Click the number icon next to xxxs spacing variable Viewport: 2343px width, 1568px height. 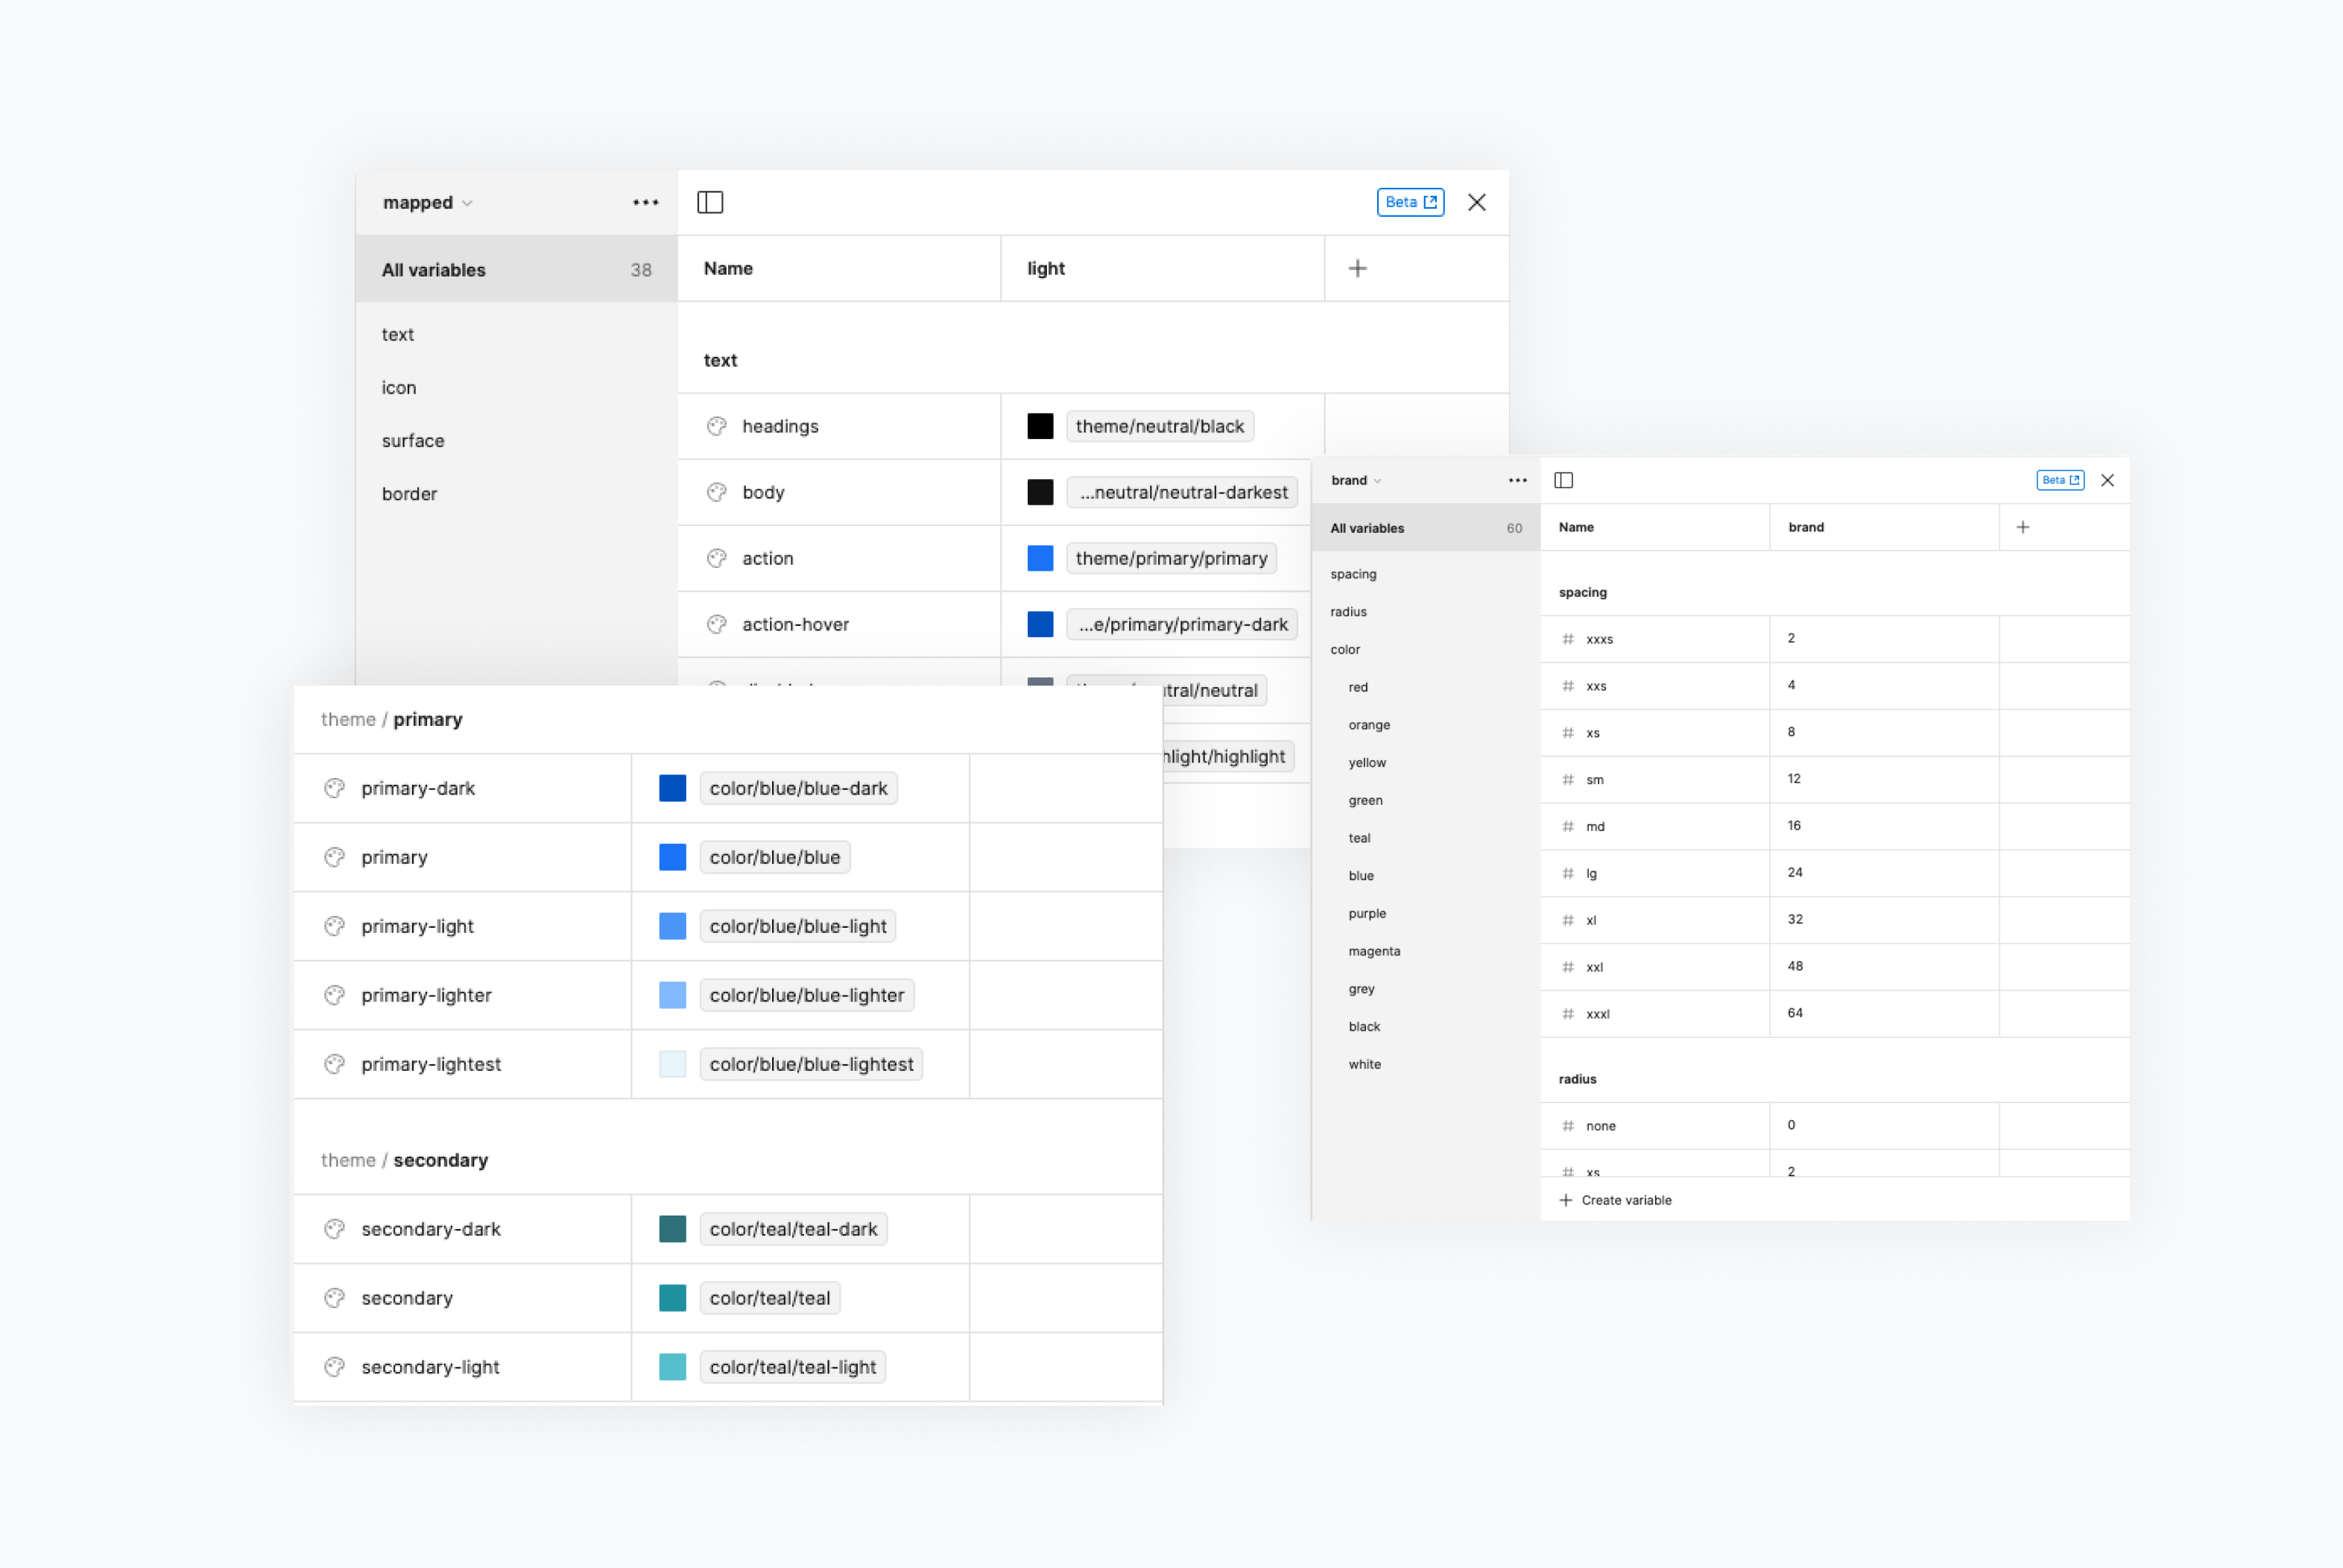[1568, 639]
